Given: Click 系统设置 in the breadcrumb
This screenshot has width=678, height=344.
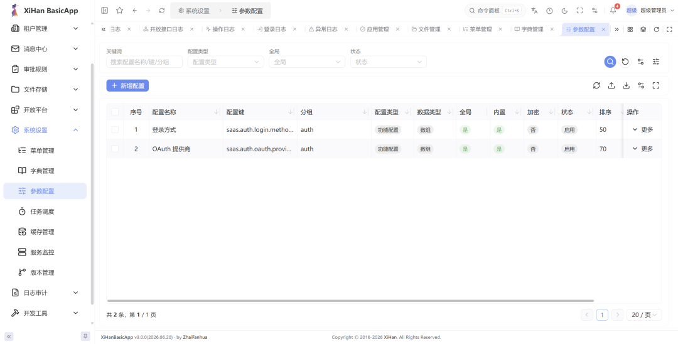Looking at the screenshot, I should click(194, 11).
